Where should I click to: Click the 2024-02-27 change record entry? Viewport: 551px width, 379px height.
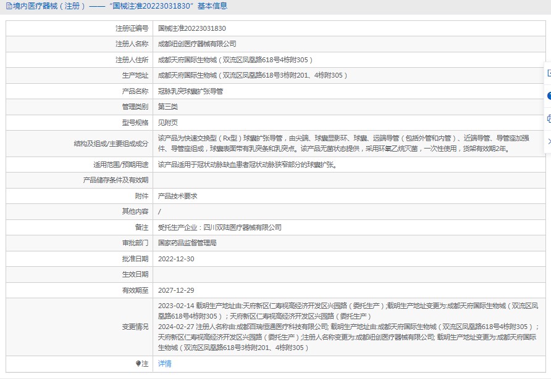pyautogui.click(x=348, y=337)
